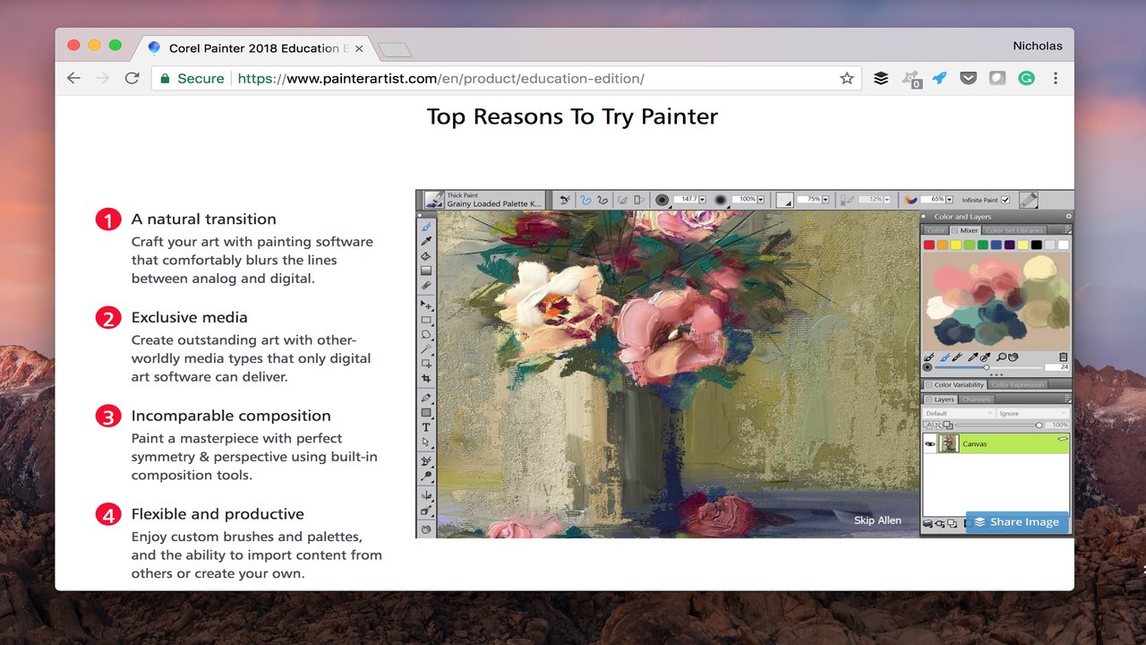1146x645 pixels.
Task: Switch to the Channels tab
Action: pyautogui.click(x=976, y=399)
